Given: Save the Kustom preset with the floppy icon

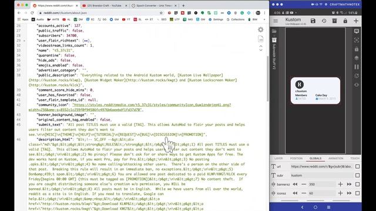Looking at the screenshot, I should tap(313, 21).
